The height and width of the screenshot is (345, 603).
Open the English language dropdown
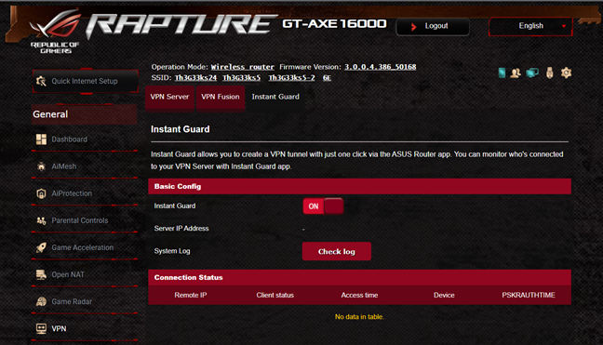(x=530, y=26)
